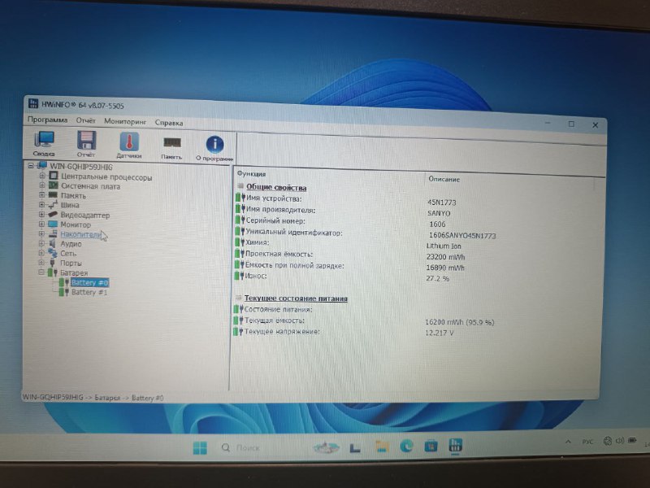Expand the Накопители tree node
Image resolution: width=650 pixels, height=488 pixels.
[x=42, y=233]
